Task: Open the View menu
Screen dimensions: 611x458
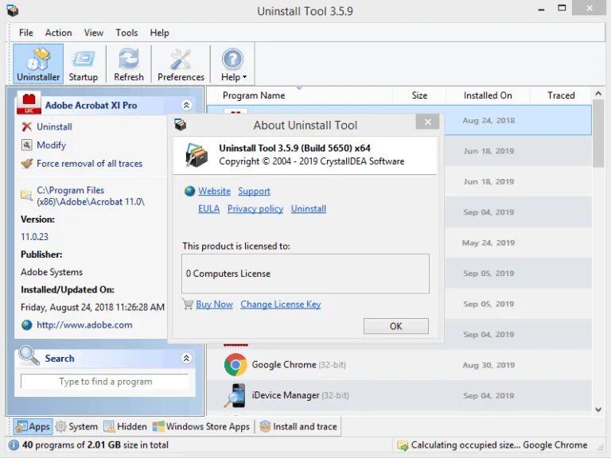Action: tap(94, 33)
